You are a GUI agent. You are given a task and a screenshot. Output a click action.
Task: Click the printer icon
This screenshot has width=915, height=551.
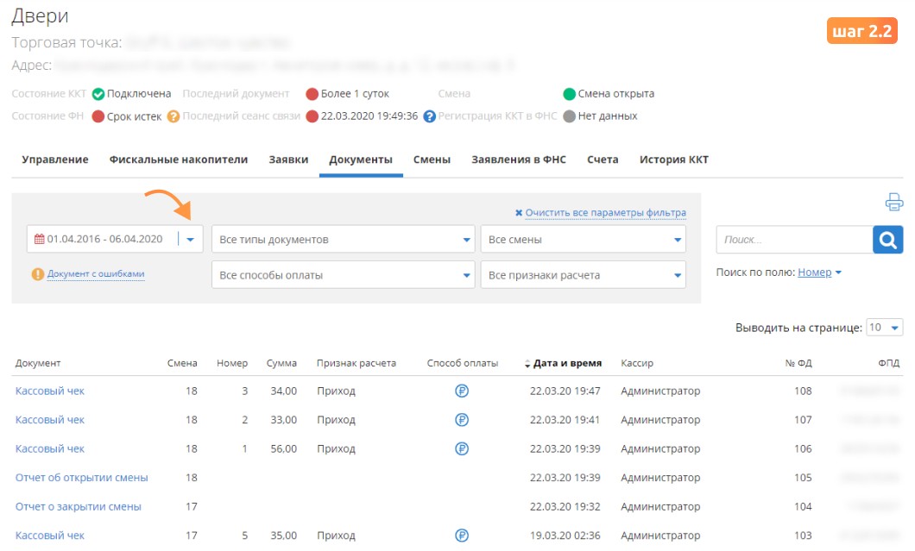(x=893, y=203)
